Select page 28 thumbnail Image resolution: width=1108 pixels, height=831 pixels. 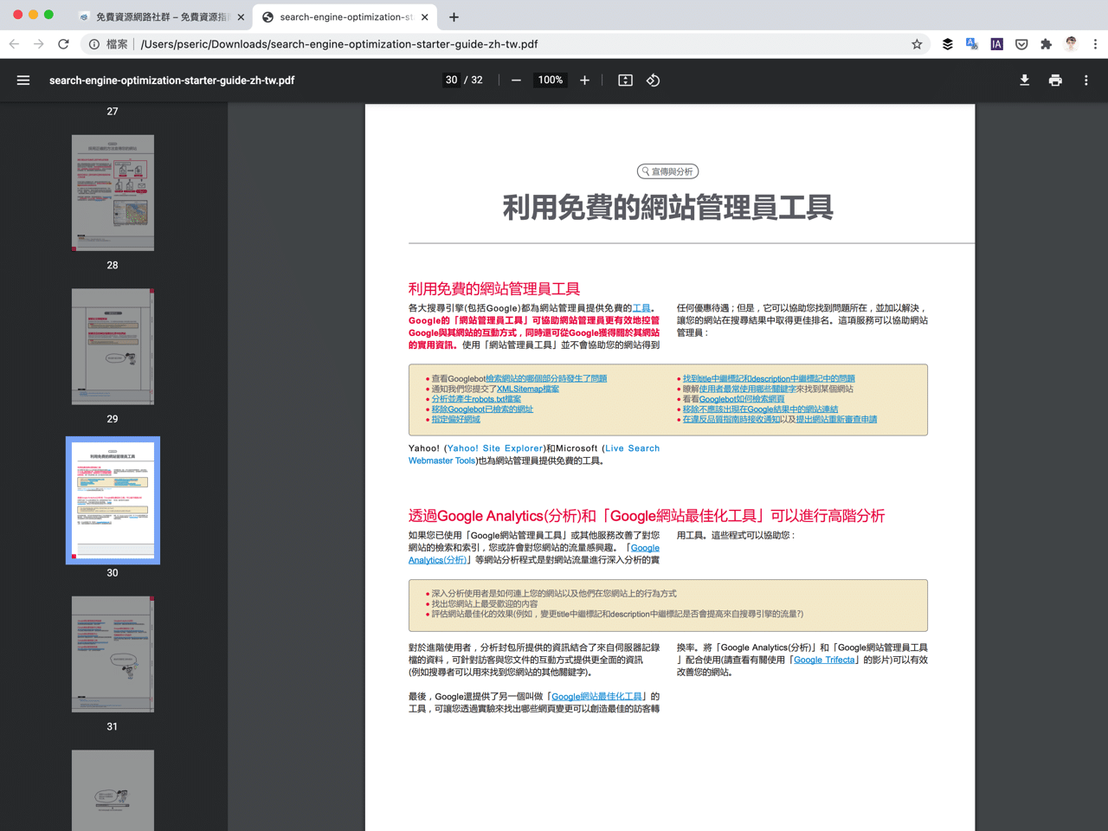click(113, 193)
